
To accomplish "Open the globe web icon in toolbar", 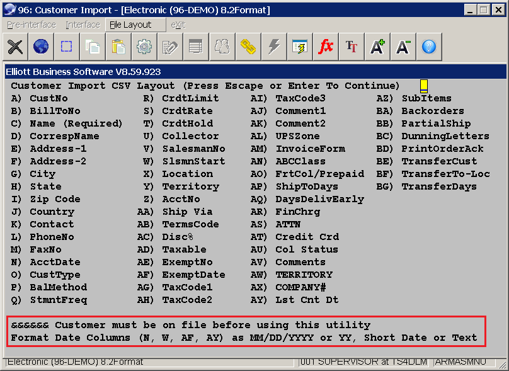I will [41, 47].
